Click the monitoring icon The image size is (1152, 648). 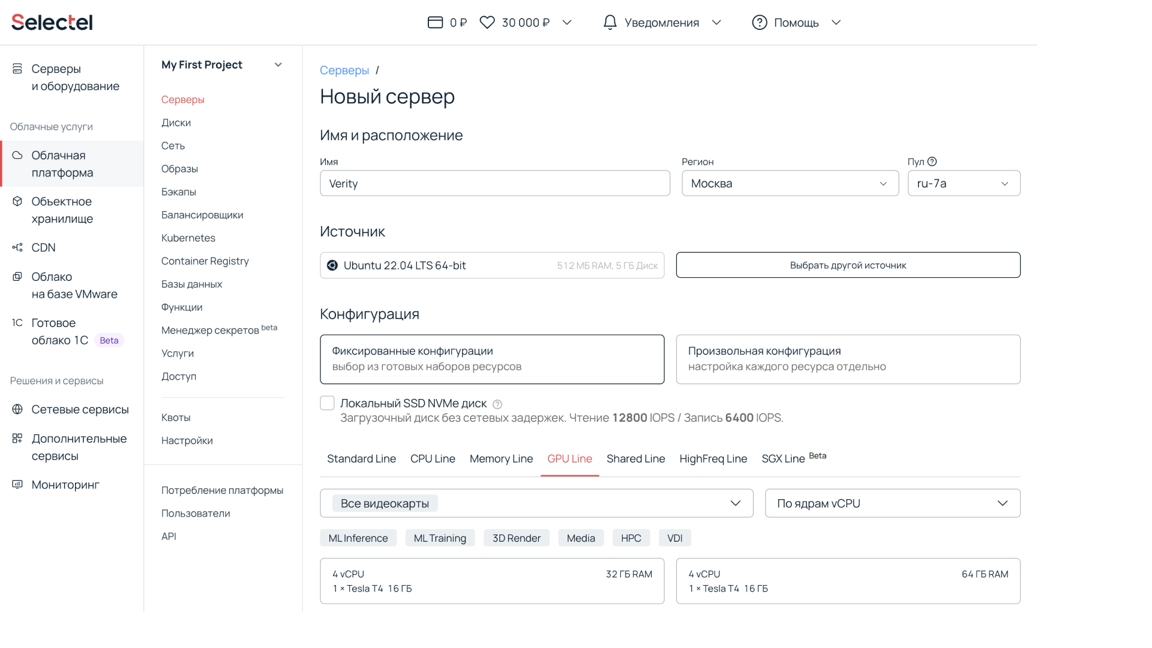coord(17,484)
